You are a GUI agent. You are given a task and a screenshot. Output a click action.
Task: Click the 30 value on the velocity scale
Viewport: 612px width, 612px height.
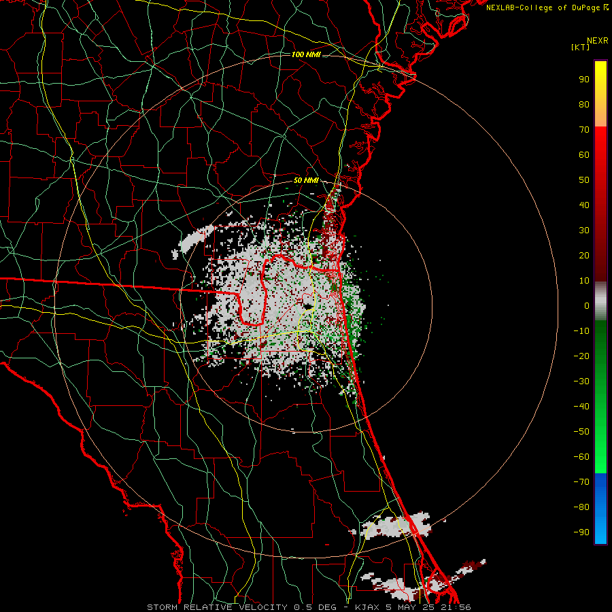pyautogui.click(x=584, y=231)
